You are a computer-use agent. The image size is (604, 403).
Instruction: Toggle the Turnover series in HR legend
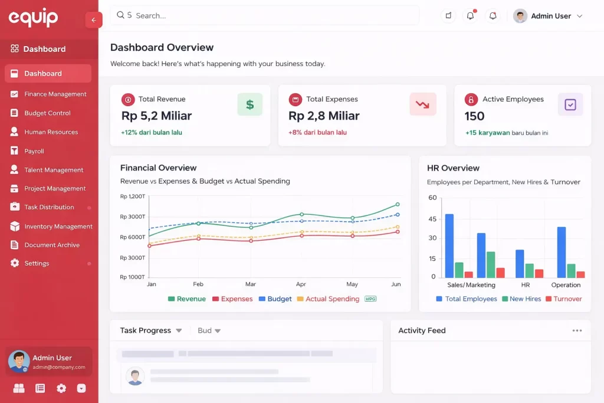[563, 299]
